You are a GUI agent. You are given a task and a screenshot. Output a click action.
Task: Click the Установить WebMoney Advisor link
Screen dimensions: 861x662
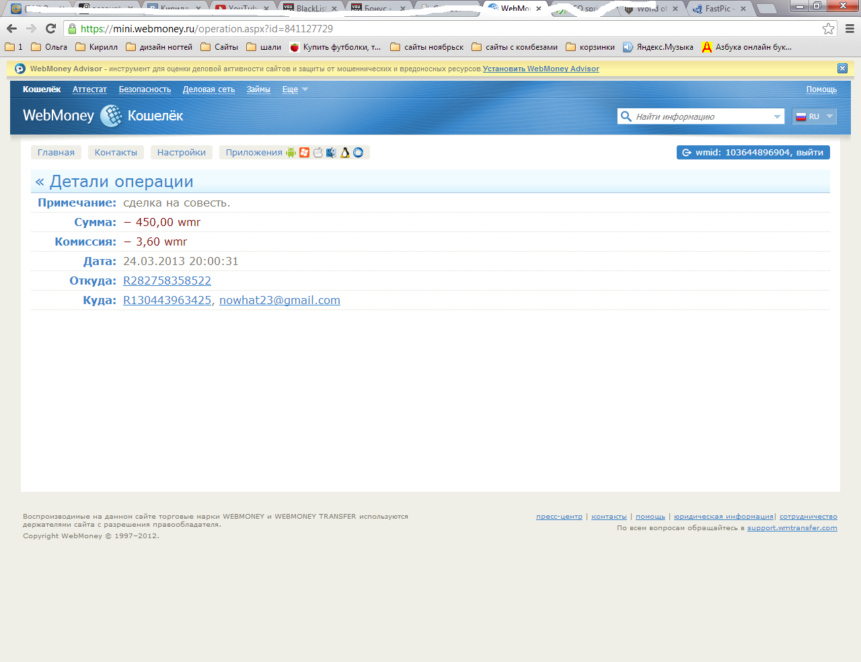pos(541,69)
